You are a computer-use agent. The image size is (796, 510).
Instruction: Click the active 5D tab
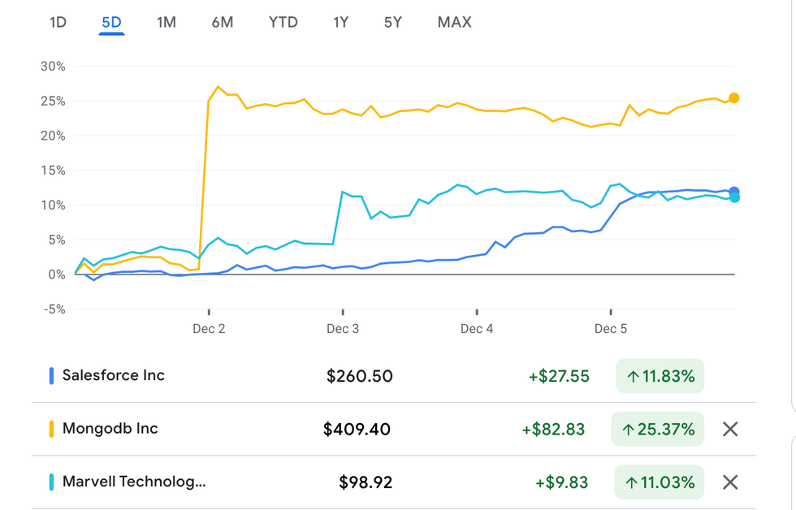(x=111, y=23)
